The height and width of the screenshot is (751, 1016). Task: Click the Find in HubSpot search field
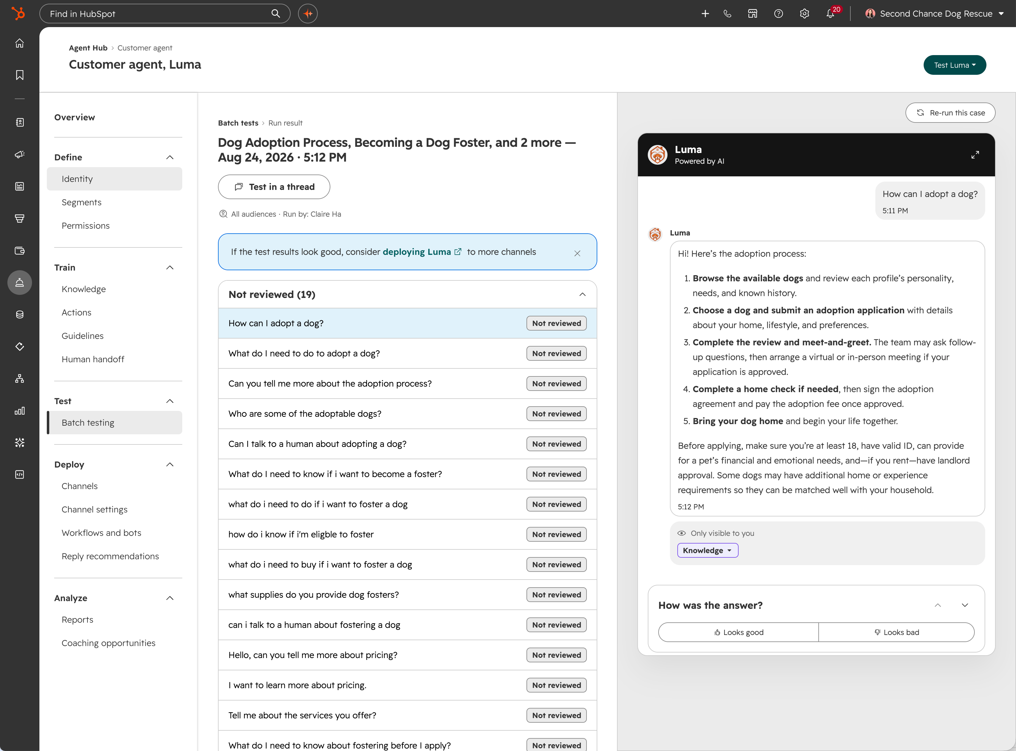(x=165, y=14)
